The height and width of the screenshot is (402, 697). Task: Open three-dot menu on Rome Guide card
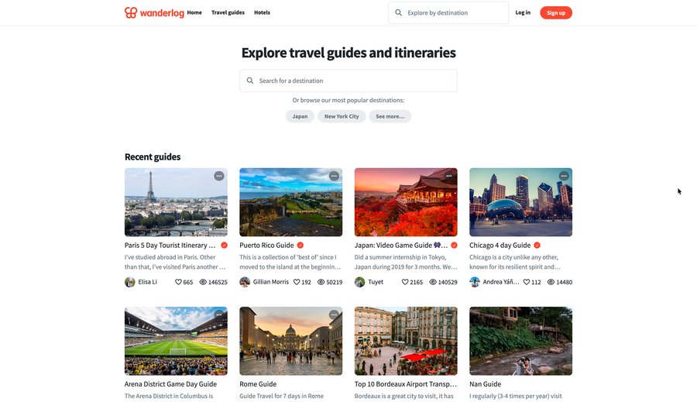[x=334, y=314]
